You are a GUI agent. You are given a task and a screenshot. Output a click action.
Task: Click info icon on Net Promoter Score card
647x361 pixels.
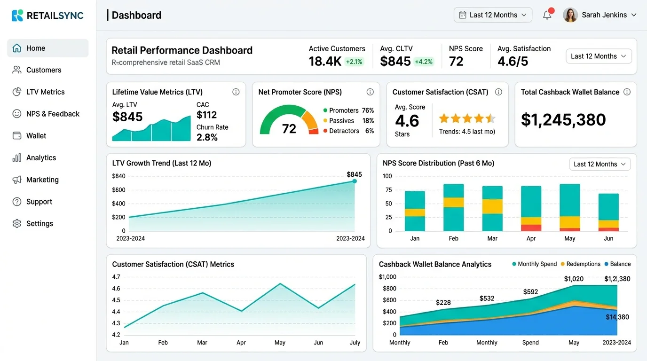pos(370,92)
